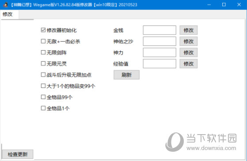Click the 神佑之沙 label
The height and width of the screenshot is (161, 247).
pyautogui.click(x=123, y=41)
